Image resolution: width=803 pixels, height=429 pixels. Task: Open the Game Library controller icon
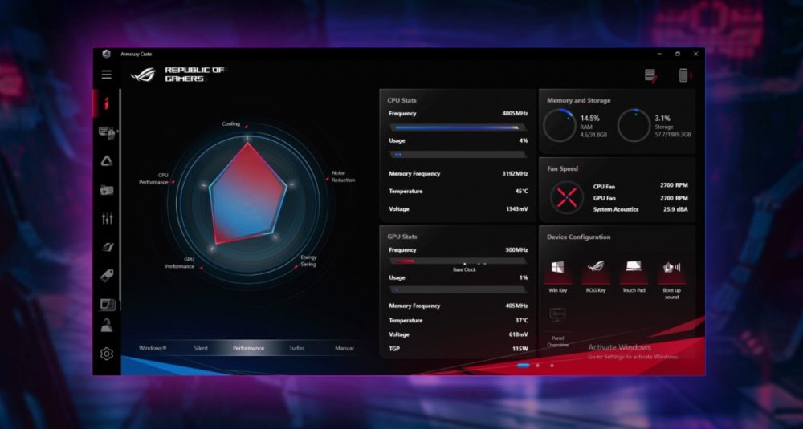click(107, 190)
